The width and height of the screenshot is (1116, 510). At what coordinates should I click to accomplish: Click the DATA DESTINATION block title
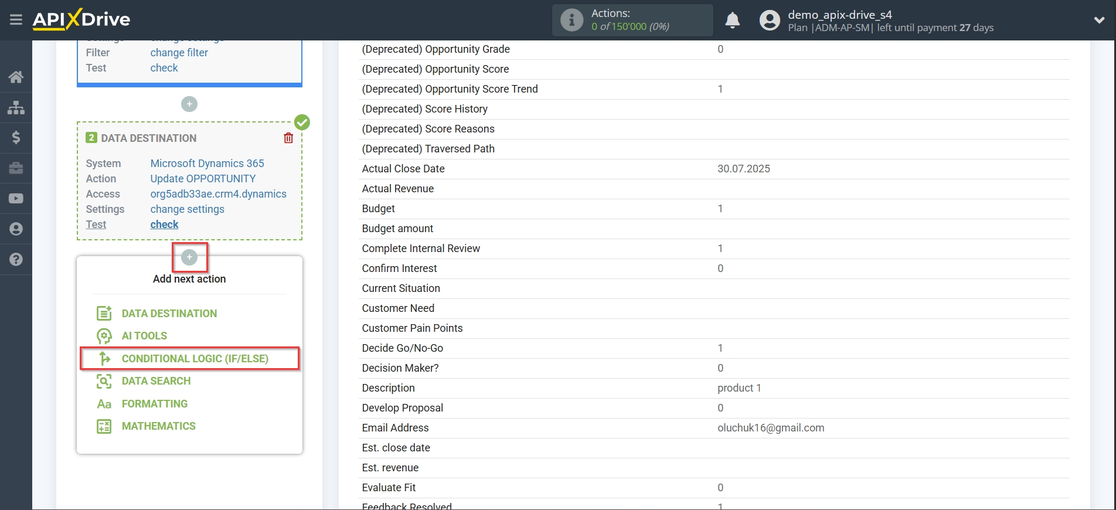[x=149, y=138]
